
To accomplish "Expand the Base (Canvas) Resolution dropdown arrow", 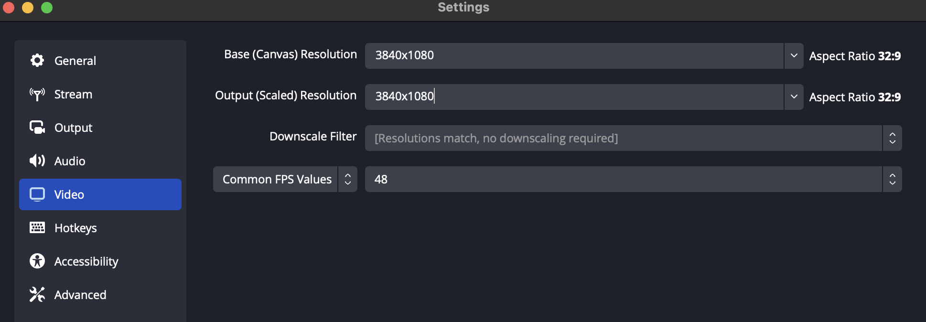I will (x=794, y=56).
